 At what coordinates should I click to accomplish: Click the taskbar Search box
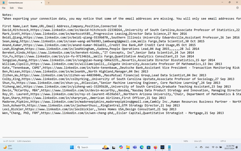(93, 147)
